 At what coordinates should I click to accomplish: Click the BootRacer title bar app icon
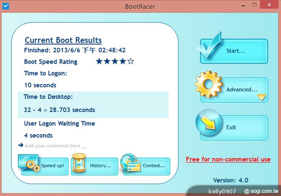pos(6,7)
